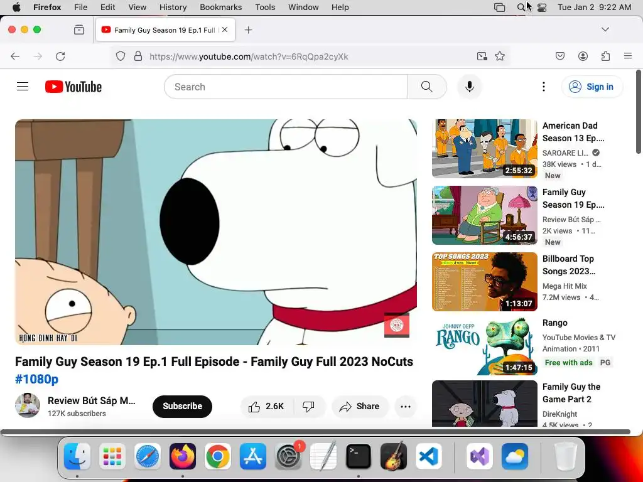Open Finder from the Dock
Screen dimensions: 643x482
[x=77, y=456]
